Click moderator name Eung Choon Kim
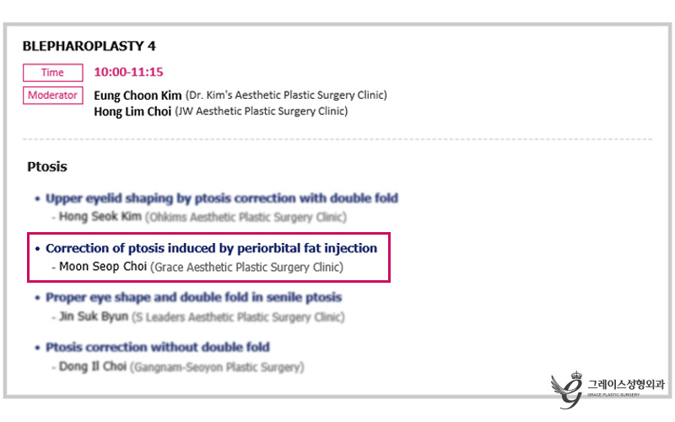The image size is (675, 422). point(138,95)
